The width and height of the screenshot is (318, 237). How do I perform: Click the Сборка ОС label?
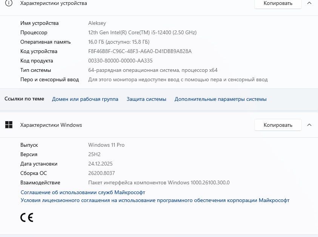(x=34, y=173)
